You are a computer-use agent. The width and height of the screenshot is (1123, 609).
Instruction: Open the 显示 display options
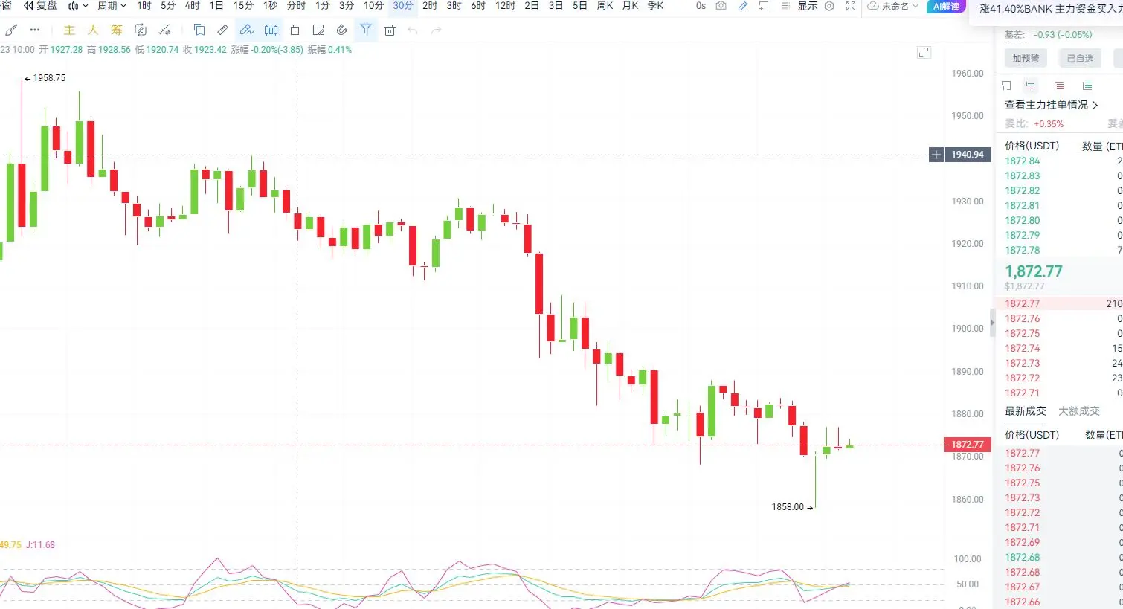(x=808, y=6)
